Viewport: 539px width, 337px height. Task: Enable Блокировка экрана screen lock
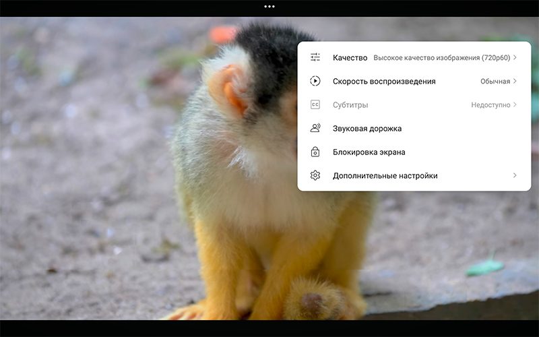click(369, 152)
